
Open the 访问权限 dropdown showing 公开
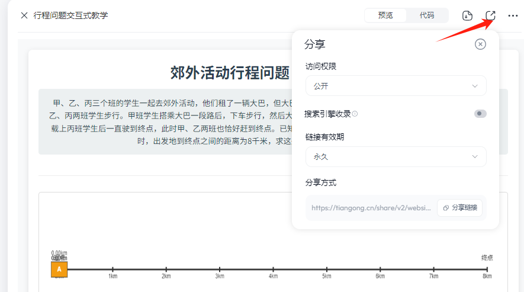[x=396, y=86]
